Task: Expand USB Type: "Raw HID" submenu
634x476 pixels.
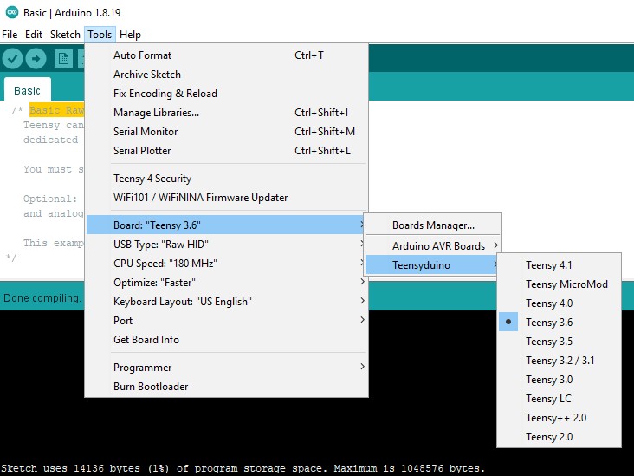Action: (x=227, y=245)
